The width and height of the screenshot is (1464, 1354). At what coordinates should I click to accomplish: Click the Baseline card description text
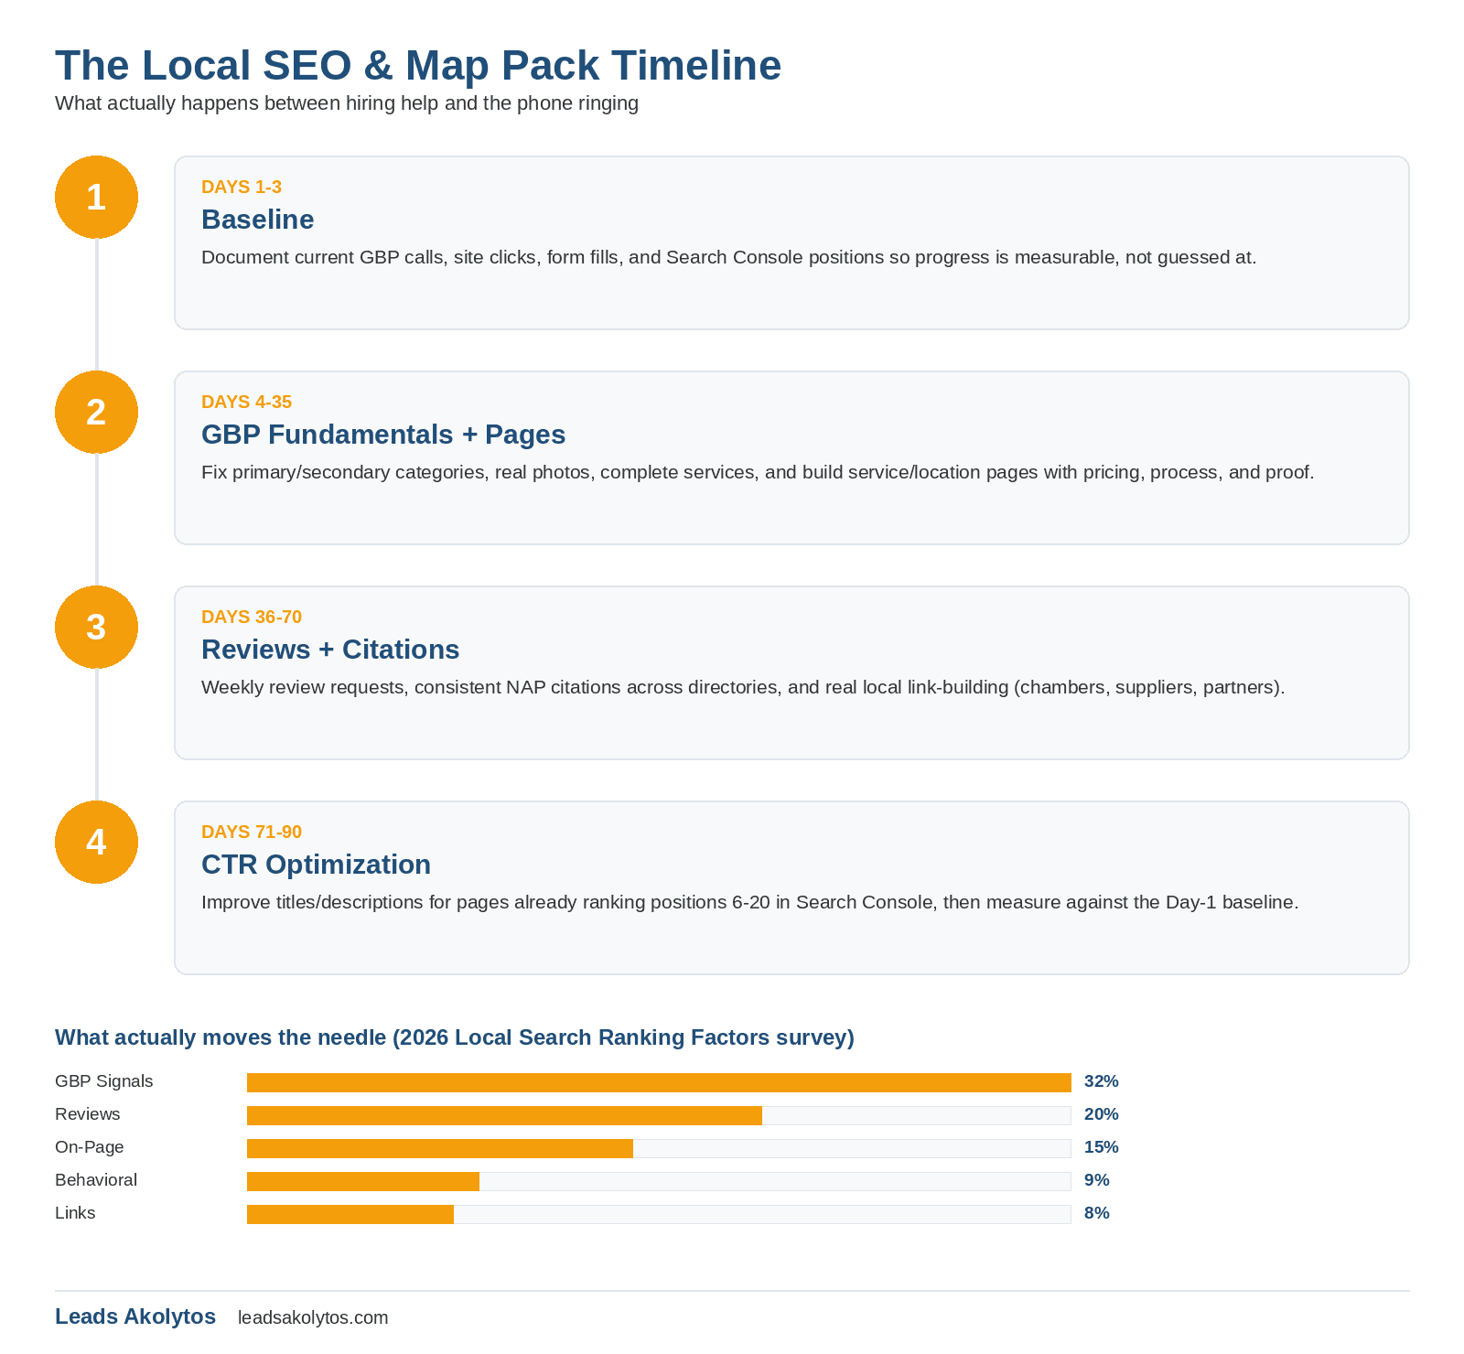tap(728, 257)
